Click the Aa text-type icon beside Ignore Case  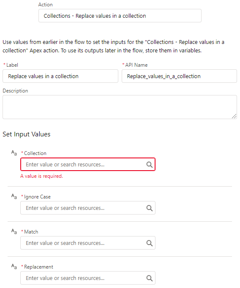click(14, 196)
